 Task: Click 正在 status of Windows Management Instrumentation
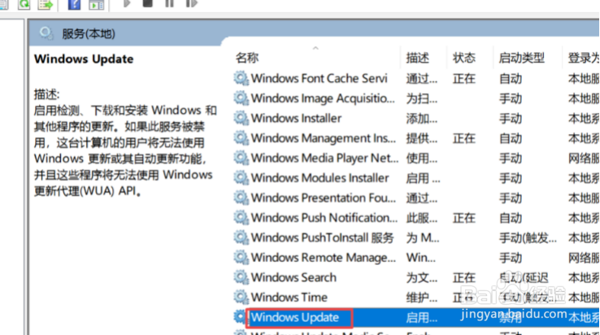pyautogui.click(x=463, y=138)
